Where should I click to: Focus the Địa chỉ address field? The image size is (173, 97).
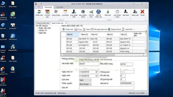107,88
